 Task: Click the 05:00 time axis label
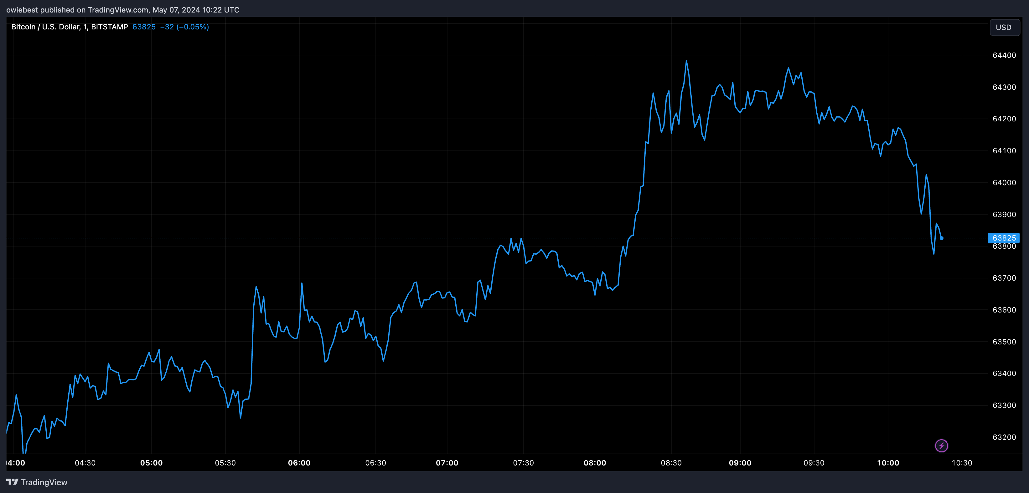(x=151, y=463)
